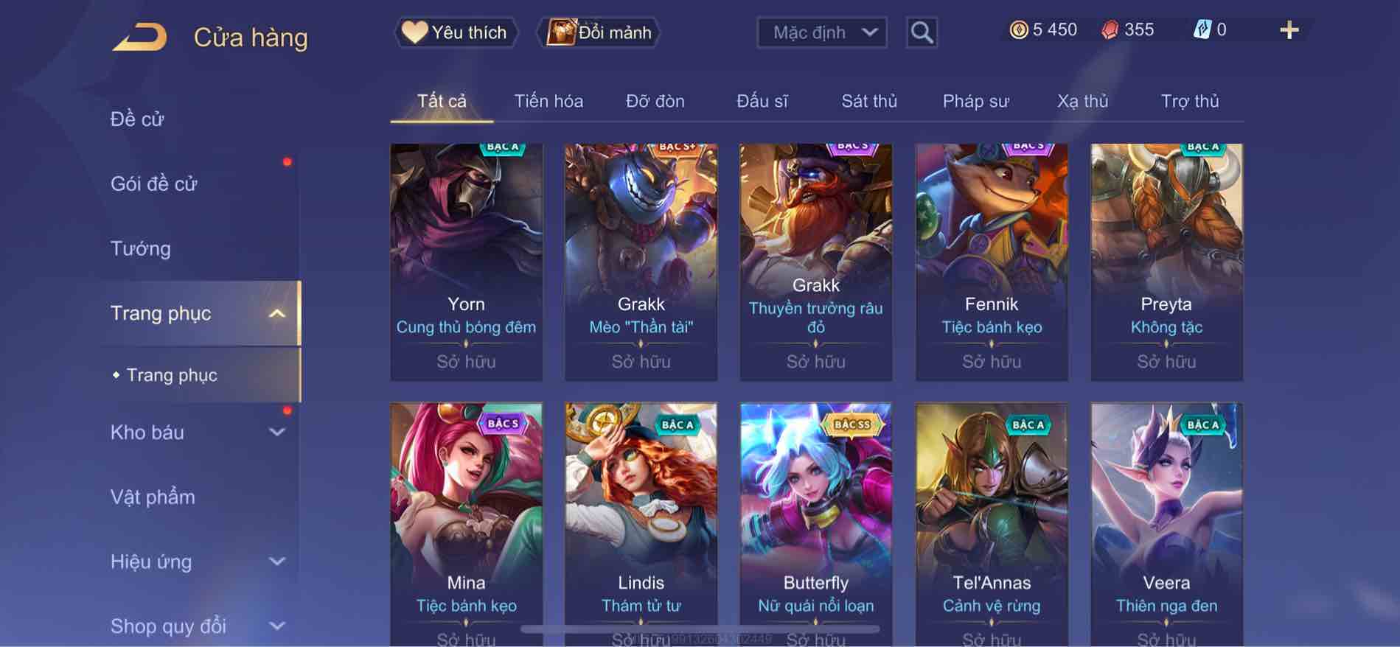Click the heart icon in Yêu thích

[414, 32]
